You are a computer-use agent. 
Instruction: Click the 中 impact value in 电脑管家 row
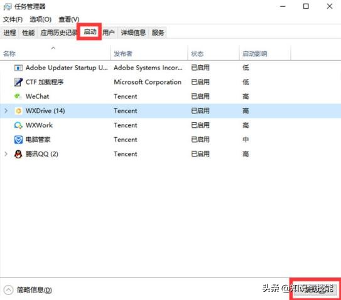[246, 140]
